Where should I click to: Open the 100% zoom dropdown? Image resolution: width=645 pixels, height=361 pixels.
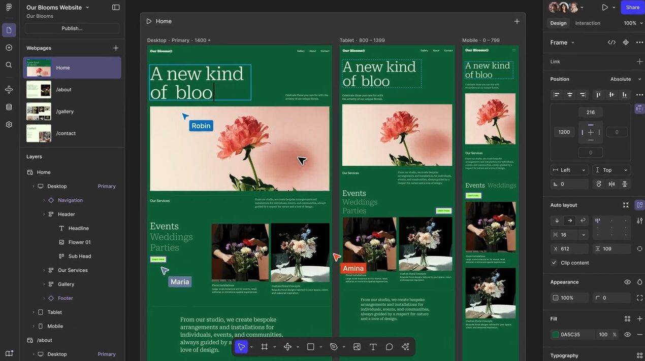click(633, 23)
